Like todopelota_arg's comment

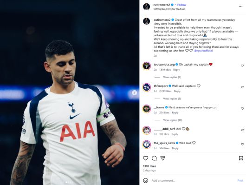point(242,66)
